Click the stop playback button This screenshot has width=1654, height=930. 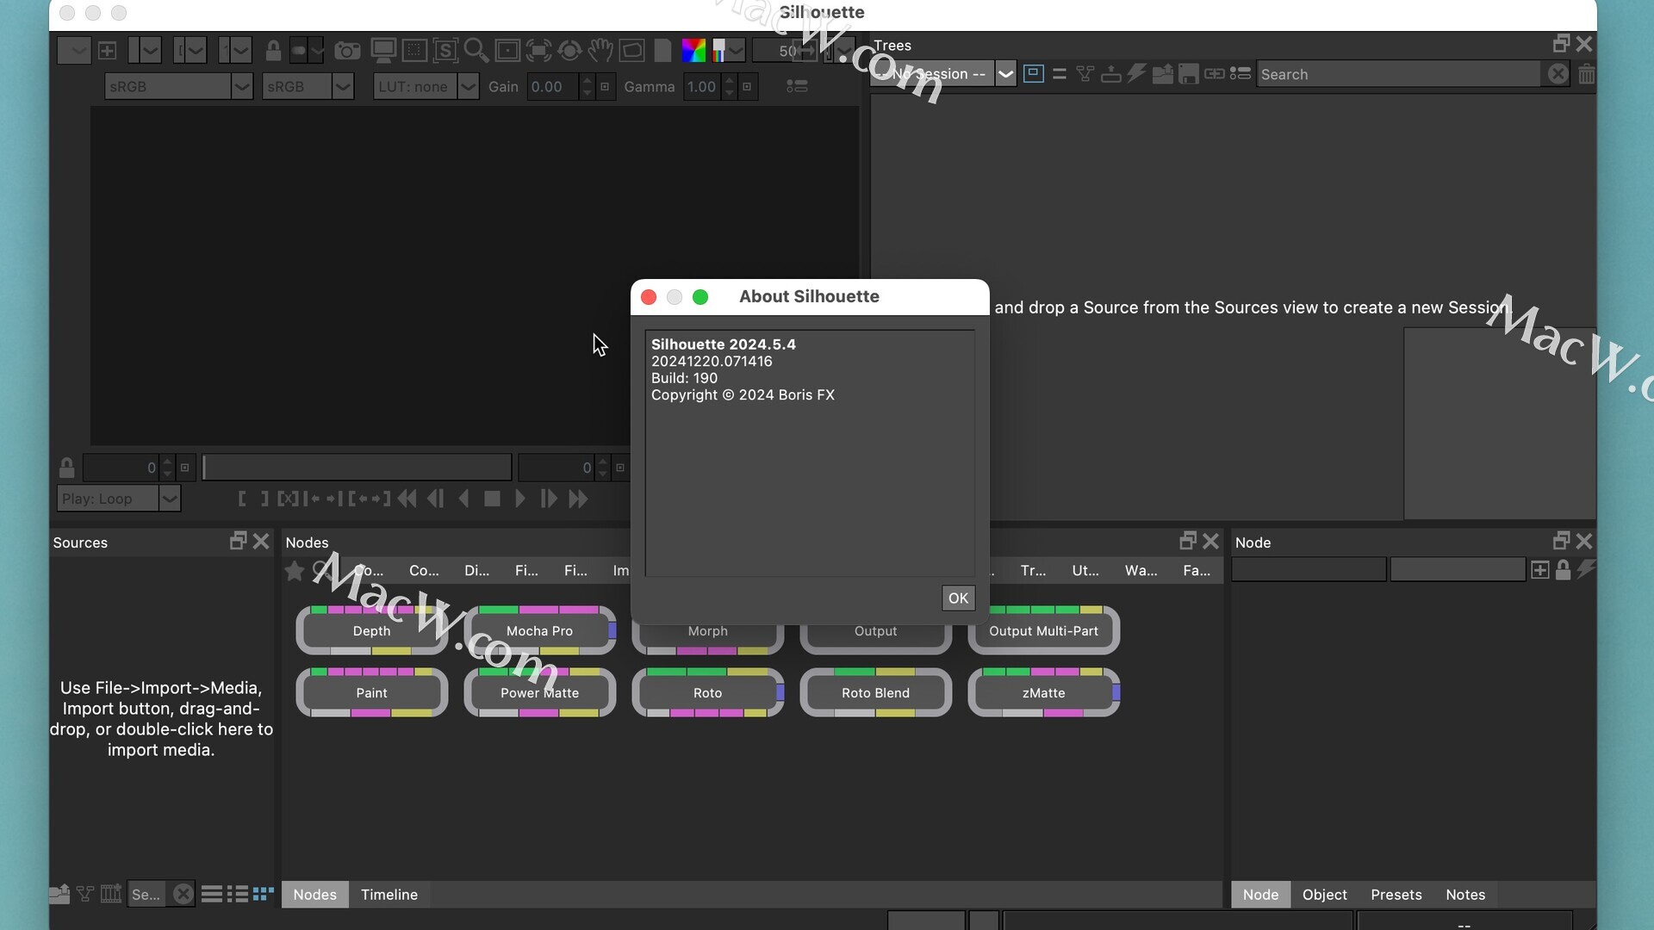pos(492,499)
